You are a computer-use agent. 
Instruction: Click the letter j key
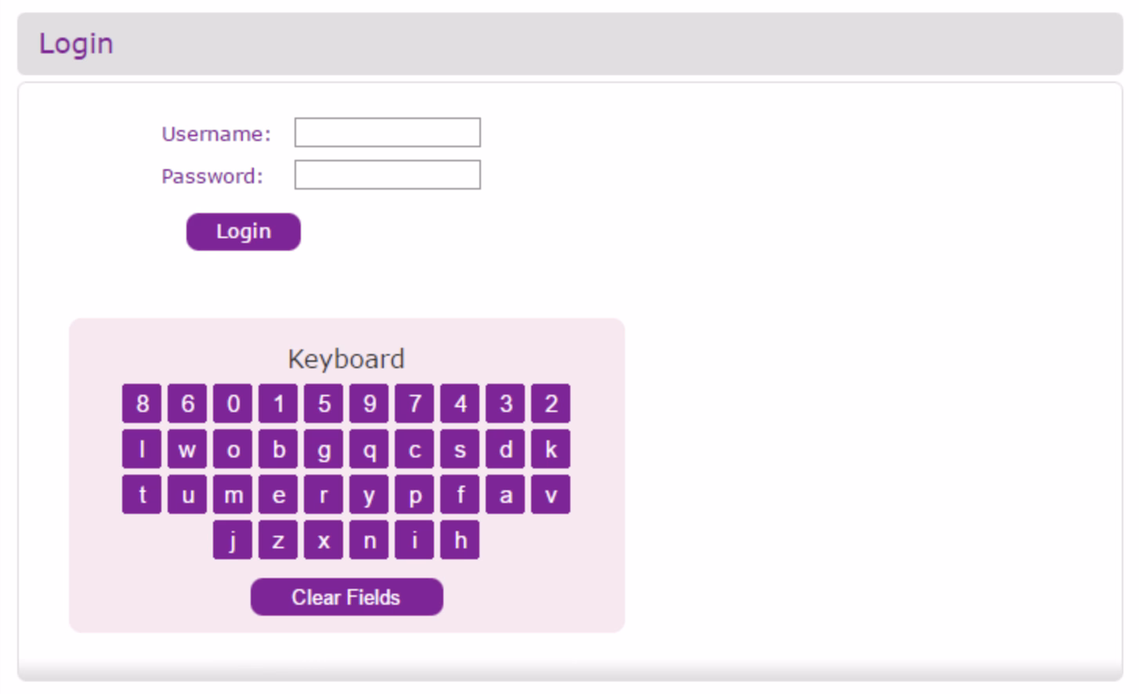tap(233, 540)
